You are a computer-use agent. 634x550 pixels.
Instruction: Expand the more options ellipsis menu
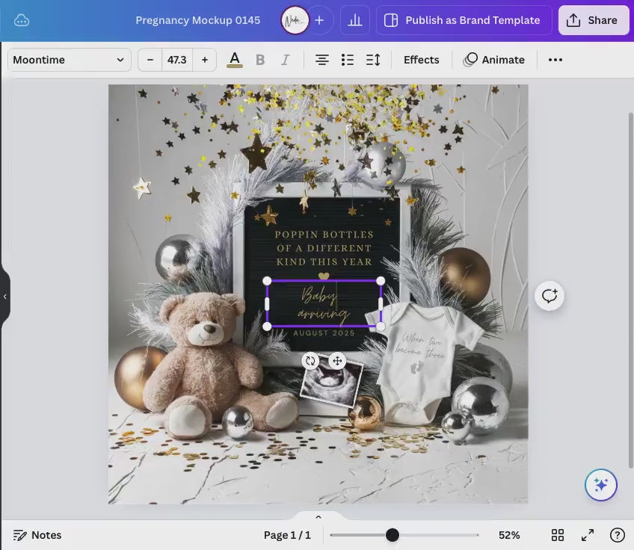[555, 60]
